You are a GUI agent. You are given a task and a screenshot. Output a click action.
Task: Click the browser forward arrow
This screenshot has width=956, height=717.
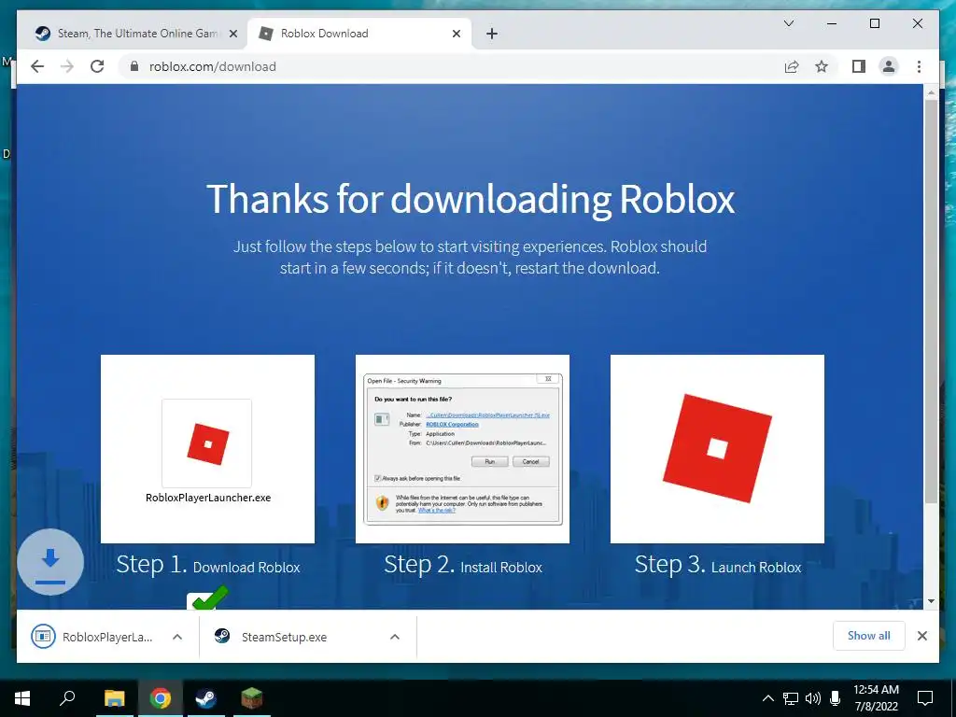(x=67, y=66)
